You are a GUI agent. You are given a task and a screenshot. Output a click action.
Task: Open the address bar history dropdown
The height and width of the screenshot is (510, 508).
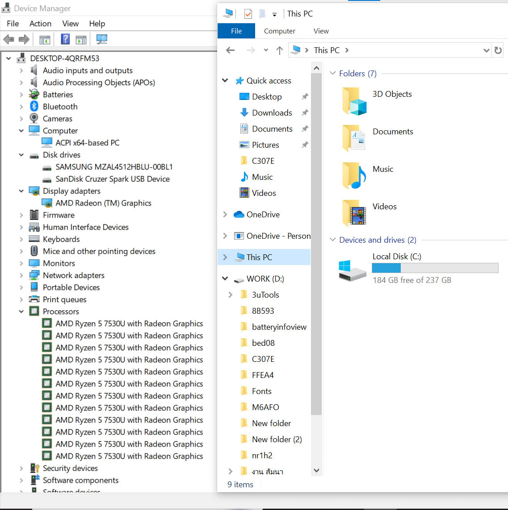click(x=486, y=50)
